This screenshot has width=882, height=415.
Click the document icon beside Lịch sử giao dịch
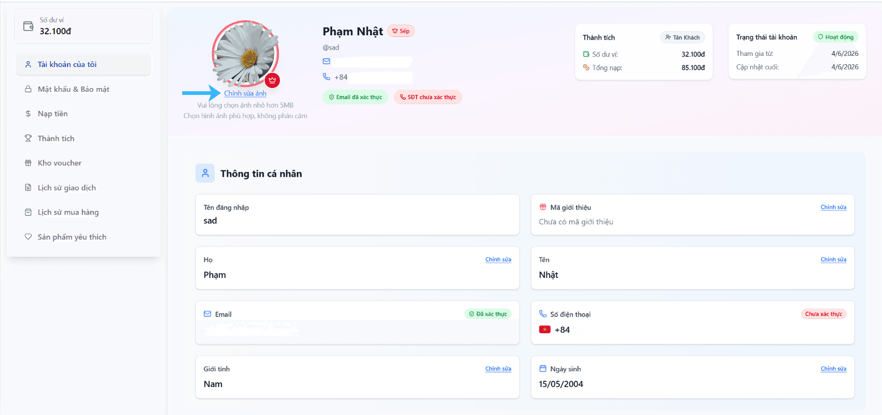[28, 187]
